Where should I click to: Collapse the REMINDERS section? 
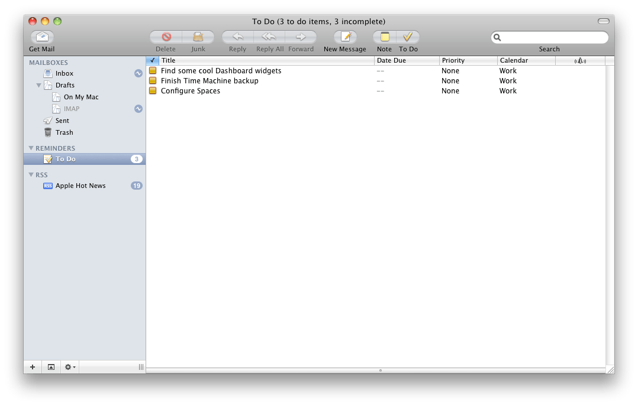coord(31,148)
